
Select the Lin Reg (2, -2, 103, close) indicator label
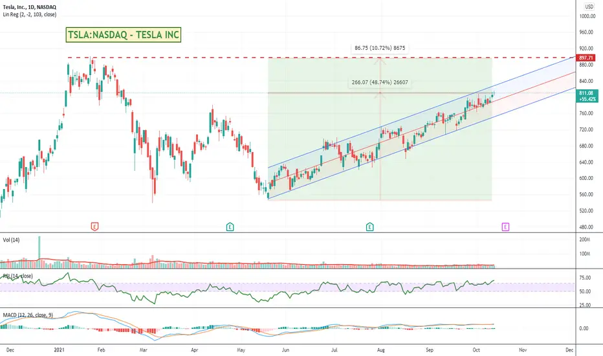30,15
